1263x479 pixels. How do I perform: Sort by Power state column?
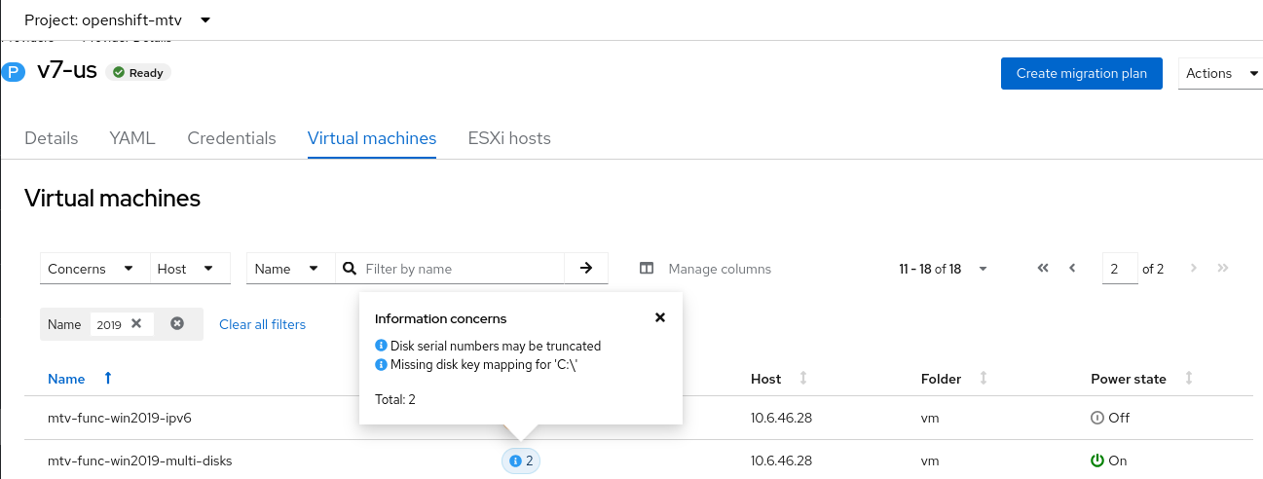click(1189, 379)
